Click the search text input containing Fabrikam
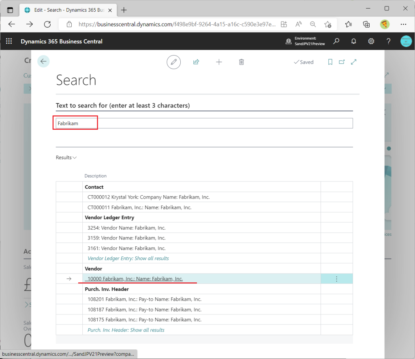This screenshot has width=415, height=359. click(204, 123)
